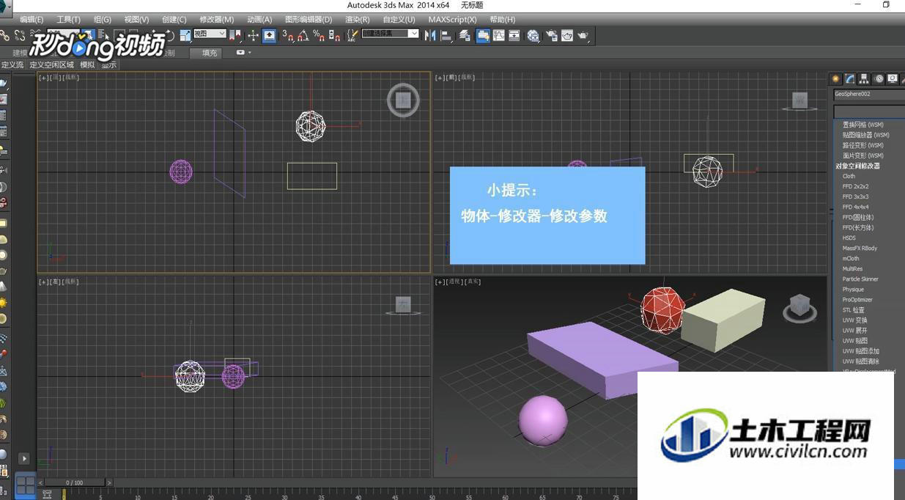The width and height of the screenshot is (905, 500).
Task: Click the arrow button above layout tab
Action: pos(24,458)
